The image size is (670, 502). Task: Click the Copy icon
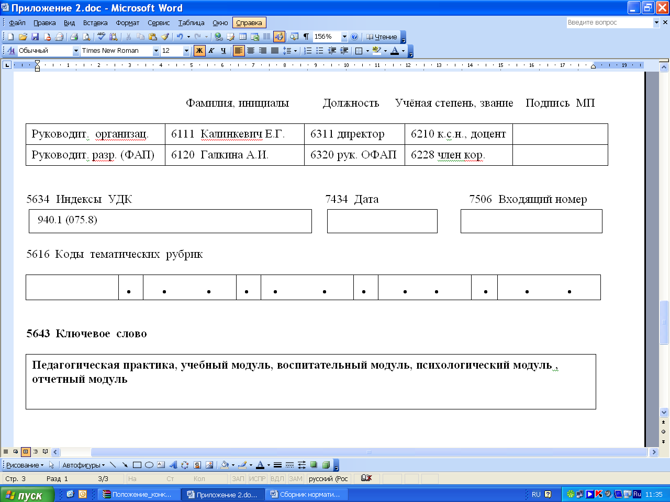(x=140, y=37)
